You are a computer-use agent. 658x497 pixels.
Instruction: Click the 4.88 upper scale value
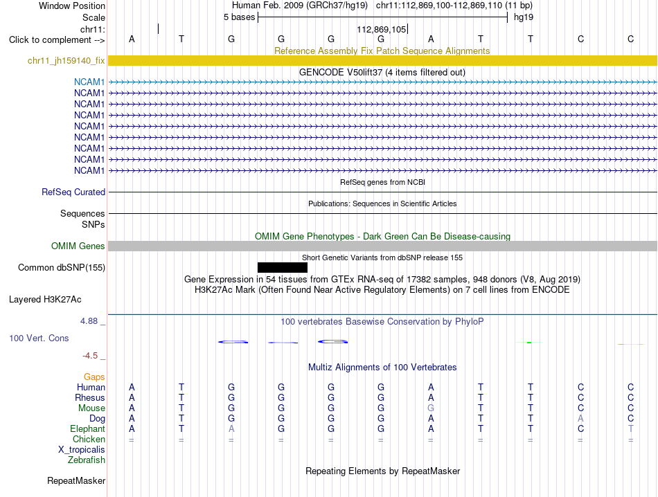[89, 321]
